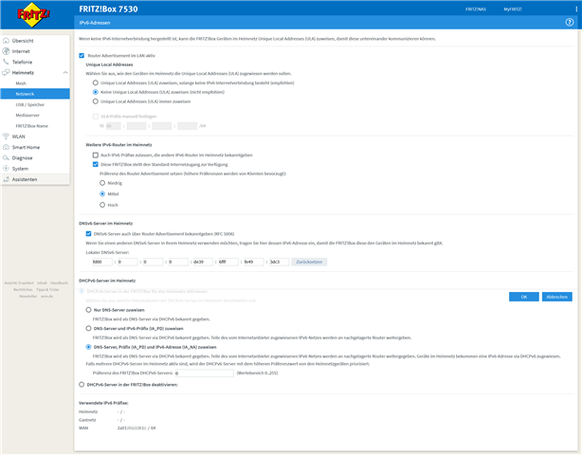Click the Internet globe icon
Image resolution: width=582 pixels, height=455 pixels.
[6, 51]
